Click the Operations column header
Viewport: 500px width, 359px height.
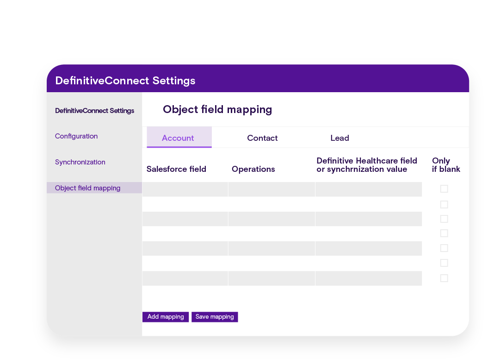point(253,169)
